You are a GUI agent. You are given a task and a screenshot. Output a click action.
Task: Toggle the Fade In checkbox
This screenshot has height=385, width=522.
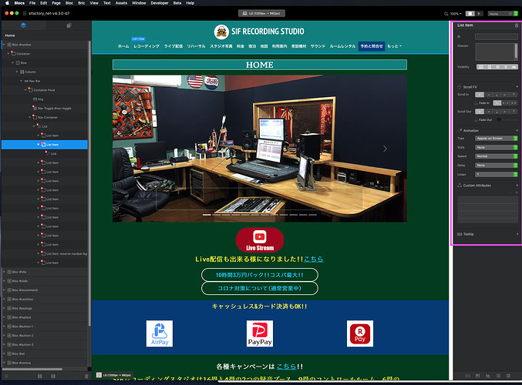click(476, 103)
